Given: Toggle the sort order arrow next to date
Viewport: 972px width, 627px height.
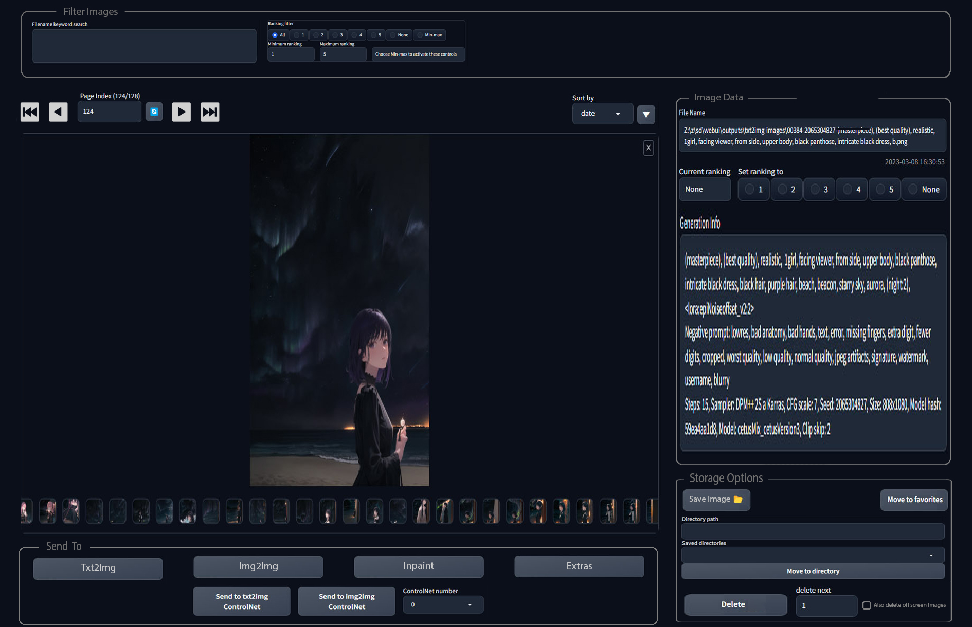Looking at the screenshot, I should (646, 114).
